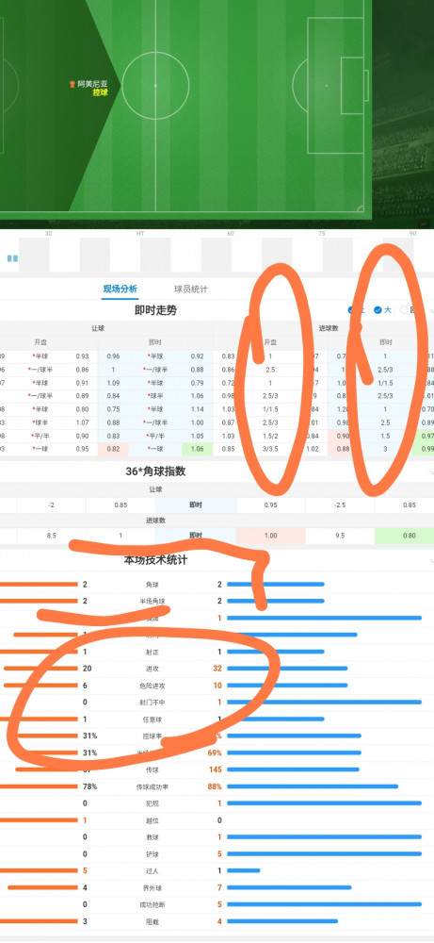This screenshot has width=434, height=943.
Task: Enable the unchecked checkbox right of 大
Action: point(404,309)
